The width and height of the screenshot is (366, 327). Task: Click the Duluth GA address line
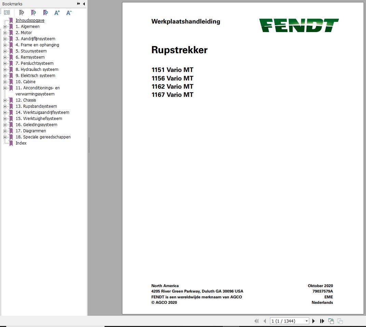[197, 291]
